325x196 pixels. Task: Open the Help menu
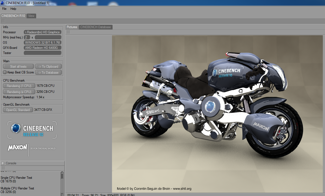point(13,9)
